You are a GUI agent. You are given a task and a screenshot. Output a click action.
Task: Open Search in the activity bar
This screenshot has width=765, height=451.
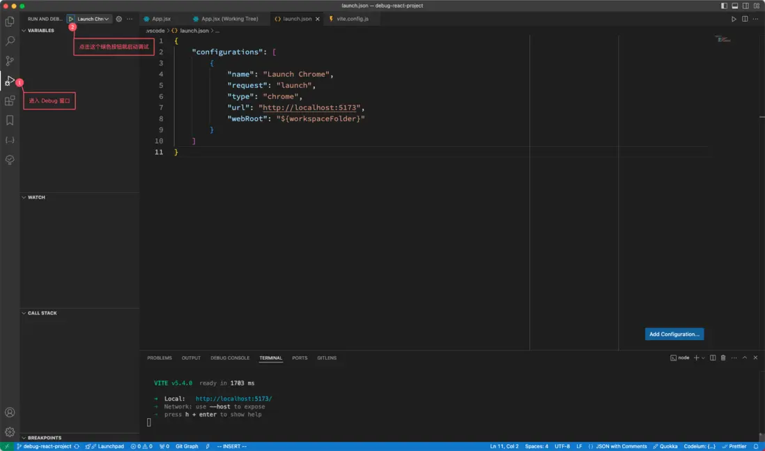coord(10,41)
